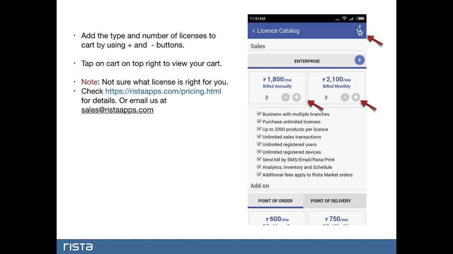The height and width of the screenshot is (254, 453).
Task: Click the red Note label in slide text
Action: pos(89,82)
